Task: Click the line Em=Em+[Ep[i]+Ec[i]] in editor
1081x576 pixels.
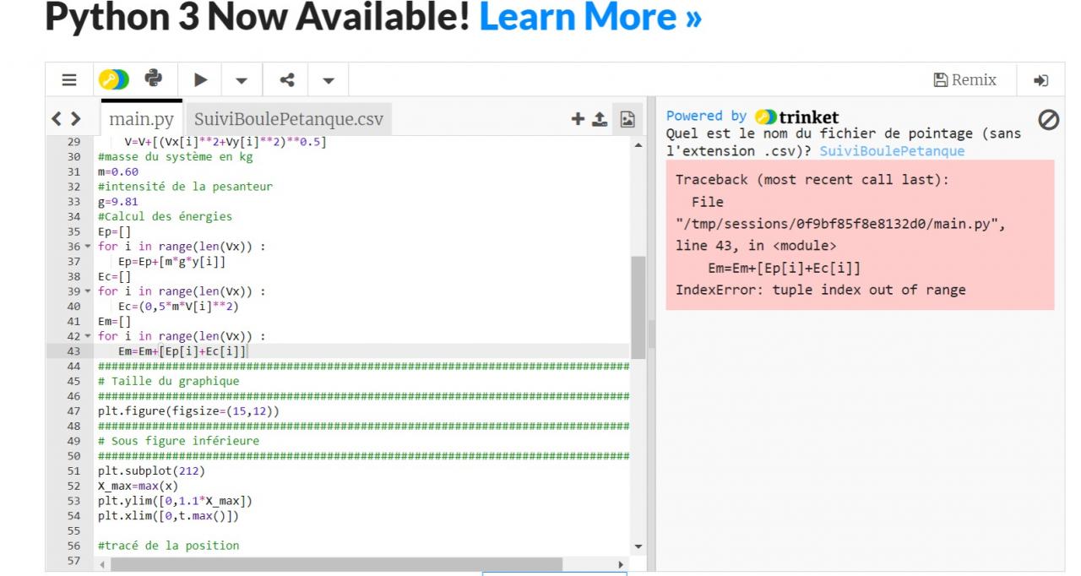Action: [182, 350]
